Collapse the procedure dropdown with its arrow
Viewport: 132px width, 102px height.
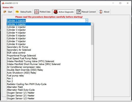tap(87, 21)
